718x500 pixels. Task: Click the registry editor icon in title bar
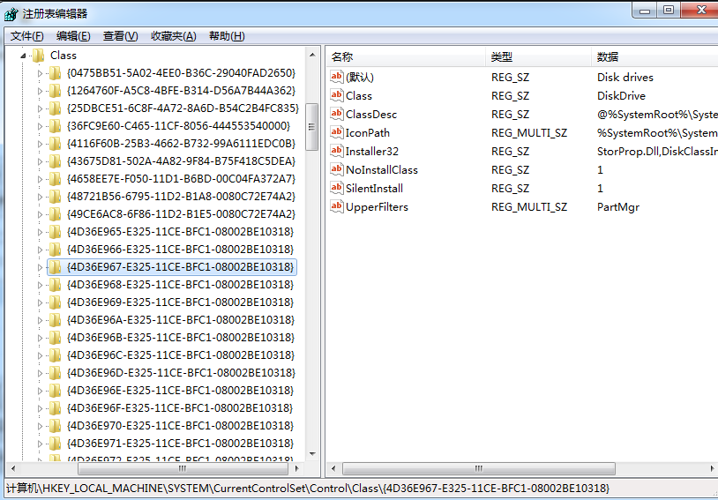[11, 14]
